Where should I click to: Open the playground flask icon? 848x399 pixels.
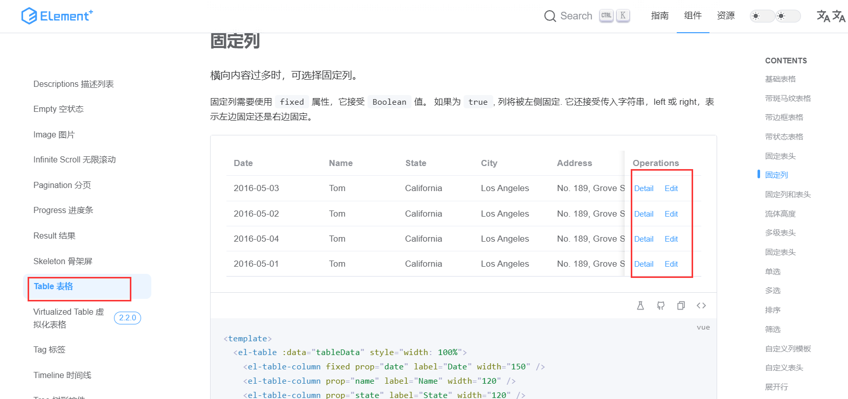pyautogui.click(x=640, y=306)
